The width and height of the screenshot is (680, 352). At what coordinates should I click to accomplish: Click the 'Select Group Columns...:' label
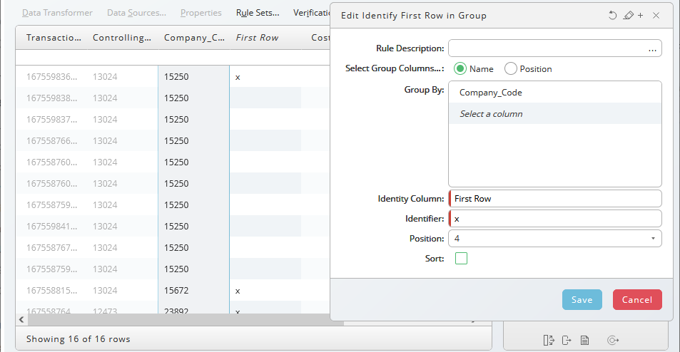(394, 68)
